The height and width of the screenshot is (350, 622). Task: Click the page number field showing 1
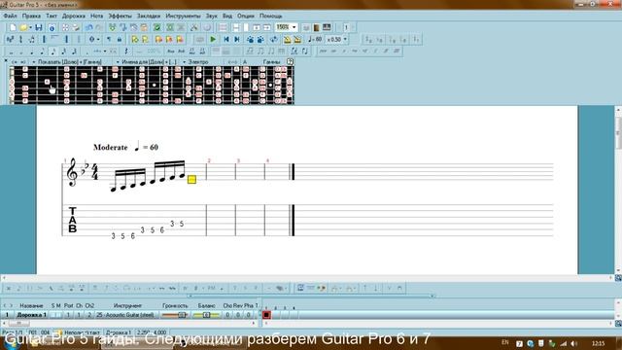[346, 27]
